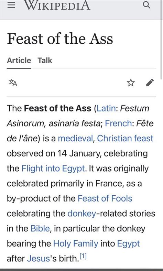Viewport: 163px width, 271px height.
Task: Open the Bible link
Action: click(40, 228)
